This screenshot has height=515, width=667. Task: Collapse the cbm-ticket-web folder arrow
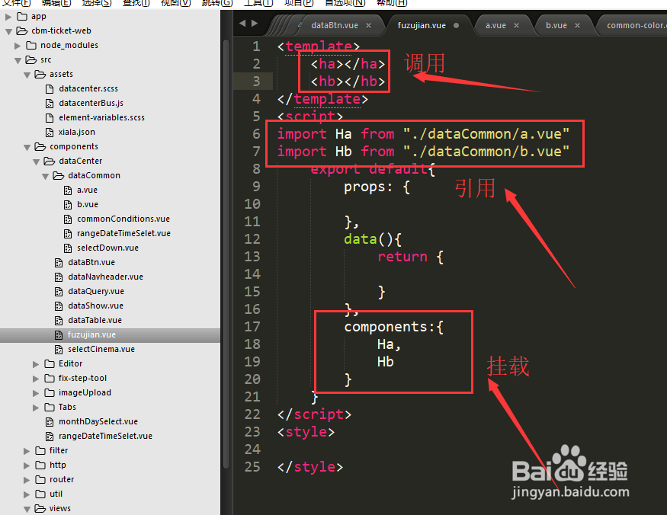8,31
